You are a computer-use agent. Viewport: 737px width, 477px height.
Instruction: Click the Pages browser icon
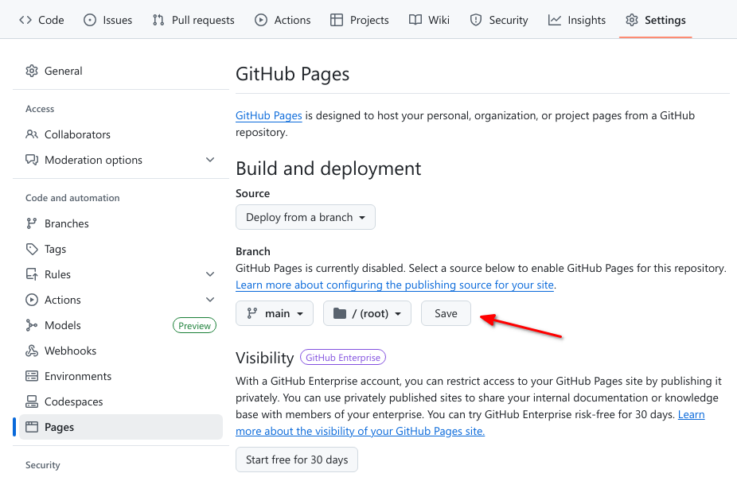click(32, 427)
